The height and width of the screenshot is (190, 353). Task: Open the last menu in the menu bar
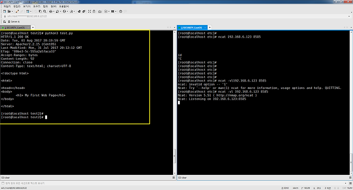[x=64, y=6]
